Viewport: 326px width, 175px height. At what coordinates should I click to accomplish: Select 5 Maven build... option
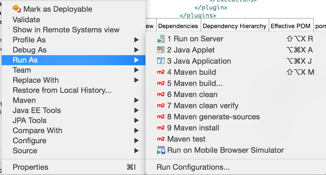[236, 83]
